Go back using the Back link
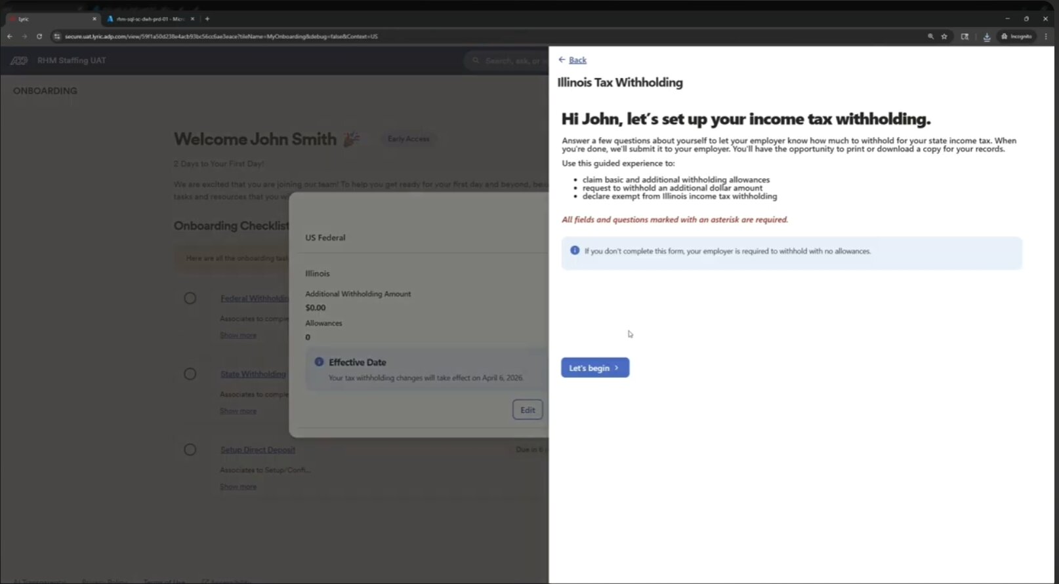 577,60
